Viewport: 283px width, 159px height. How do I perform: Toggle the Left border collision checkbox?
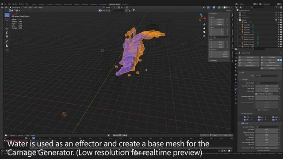click(x=245, y=120)
